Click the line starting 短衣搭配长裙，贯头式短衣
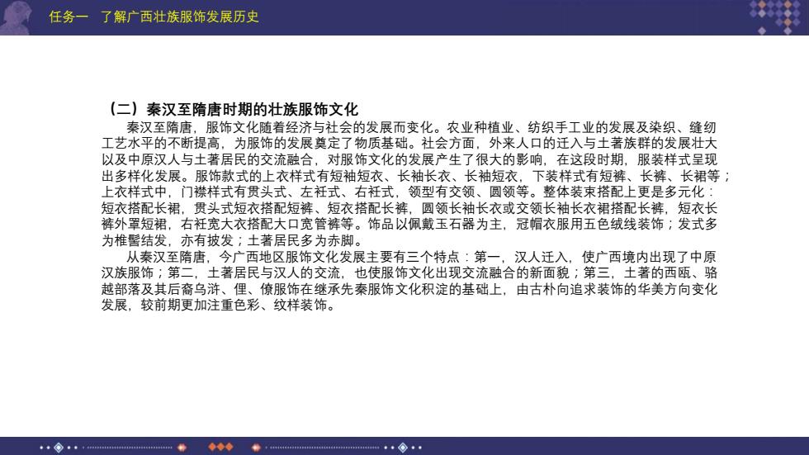809x455 pixels. click(409, 208)
